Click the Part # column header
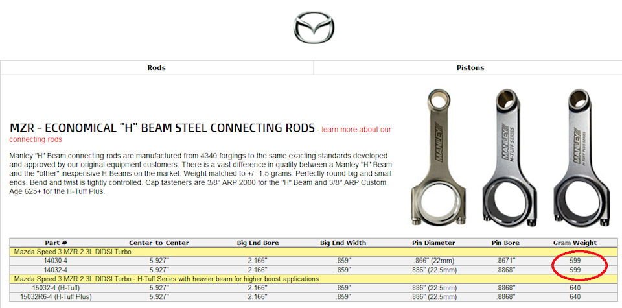 coord(56,243)
